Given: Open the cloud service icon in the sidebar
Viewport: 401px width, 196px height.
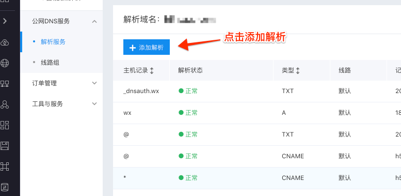Looking at the screenshot, I should click(x=5, y=42).
